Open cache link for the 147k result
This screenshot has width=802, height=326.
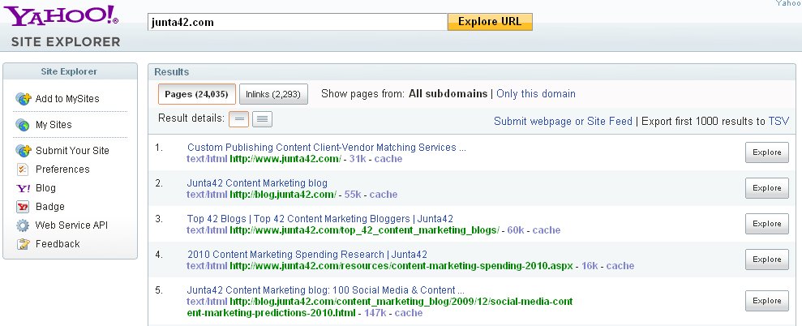(409, 313)
